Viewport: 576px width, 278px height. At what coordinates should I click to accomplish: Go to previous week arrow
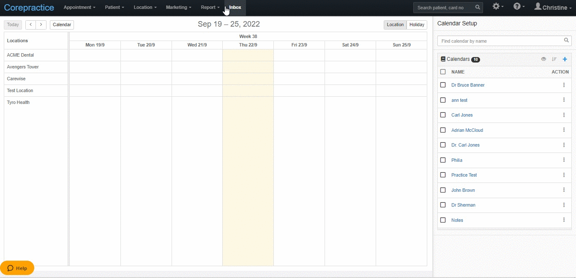click(30, 25)
